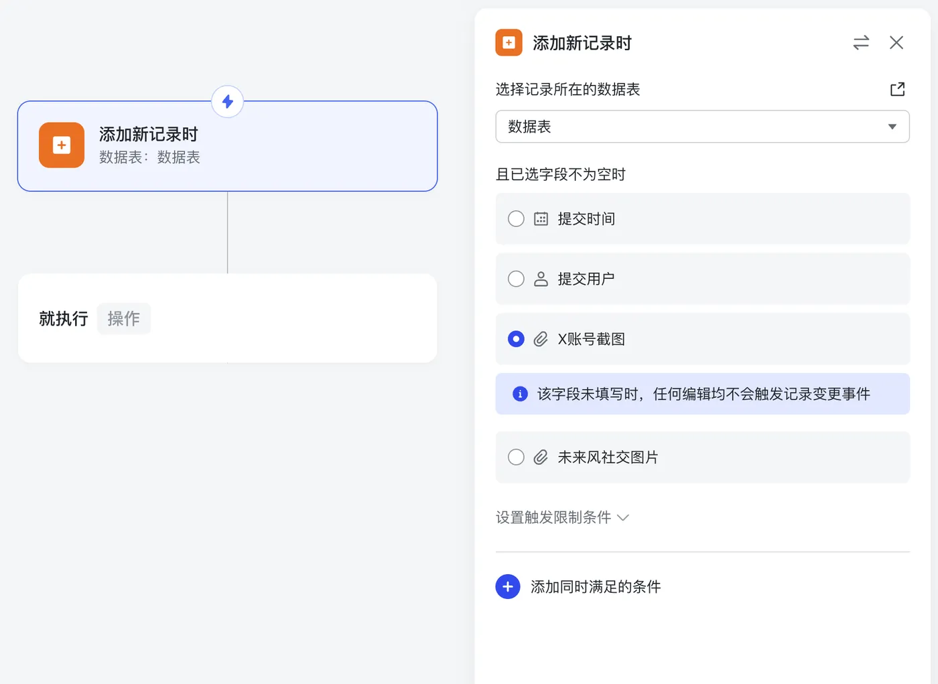Close the 添加新记录时 settings panel
This screenshot has height=684, width=938.
(x=896, y=43)
